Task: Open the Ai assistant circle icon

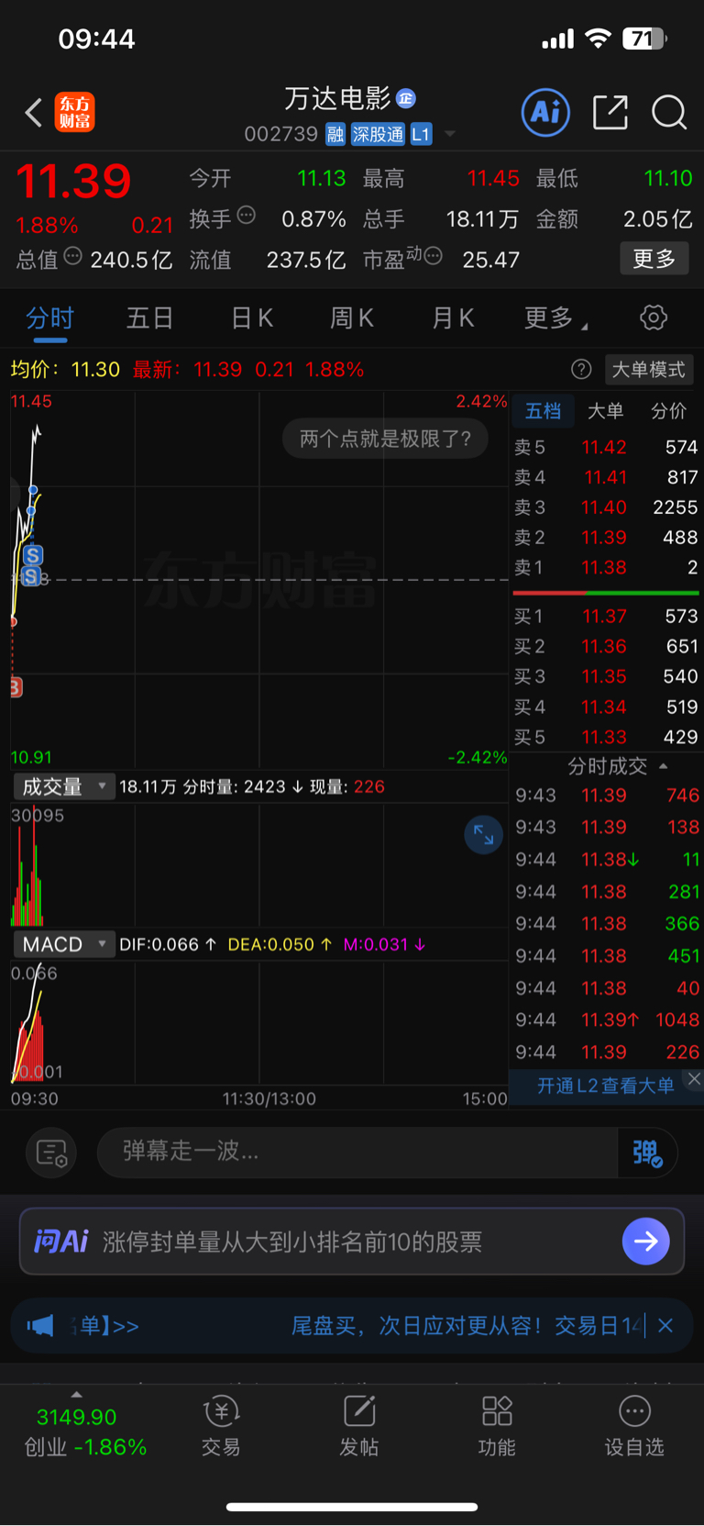Action: coord(545,113)
